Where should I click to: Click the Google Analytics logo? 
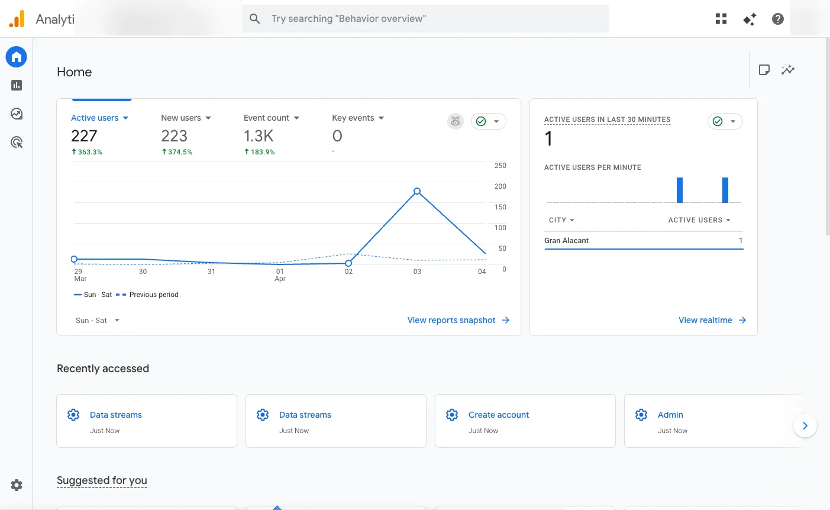(x=17, y=18)
